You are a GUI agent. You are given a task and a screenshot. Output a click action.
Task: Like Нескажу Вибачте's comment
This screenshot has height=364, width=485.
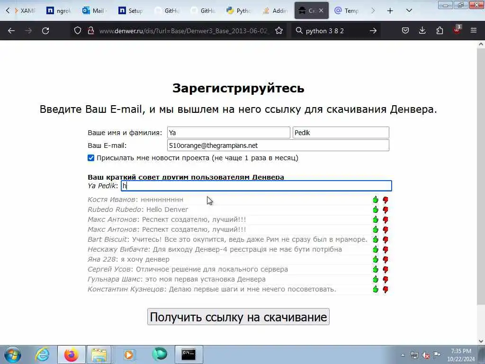point(376,249)
